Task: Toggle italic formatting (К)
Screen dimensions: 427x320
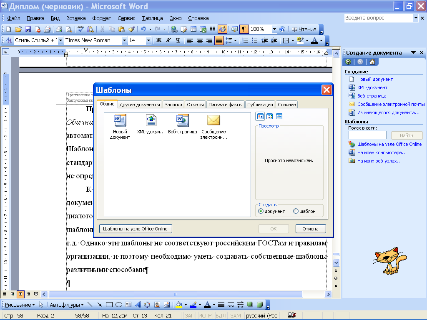Action: point(168,40)
